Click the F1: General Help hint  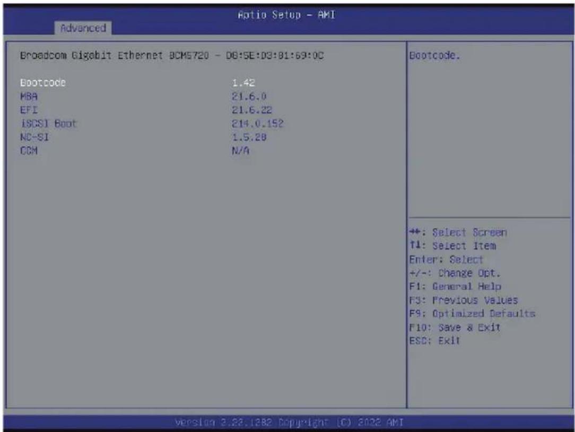(456, 287)
